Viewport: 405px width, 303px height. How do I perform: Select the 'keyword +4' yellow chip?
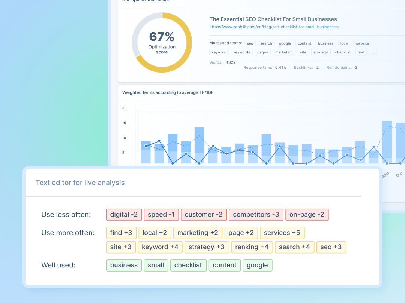(160, 247)
